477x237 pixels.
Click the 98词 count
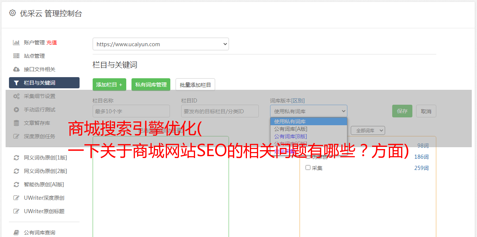[x=423, y=146]
